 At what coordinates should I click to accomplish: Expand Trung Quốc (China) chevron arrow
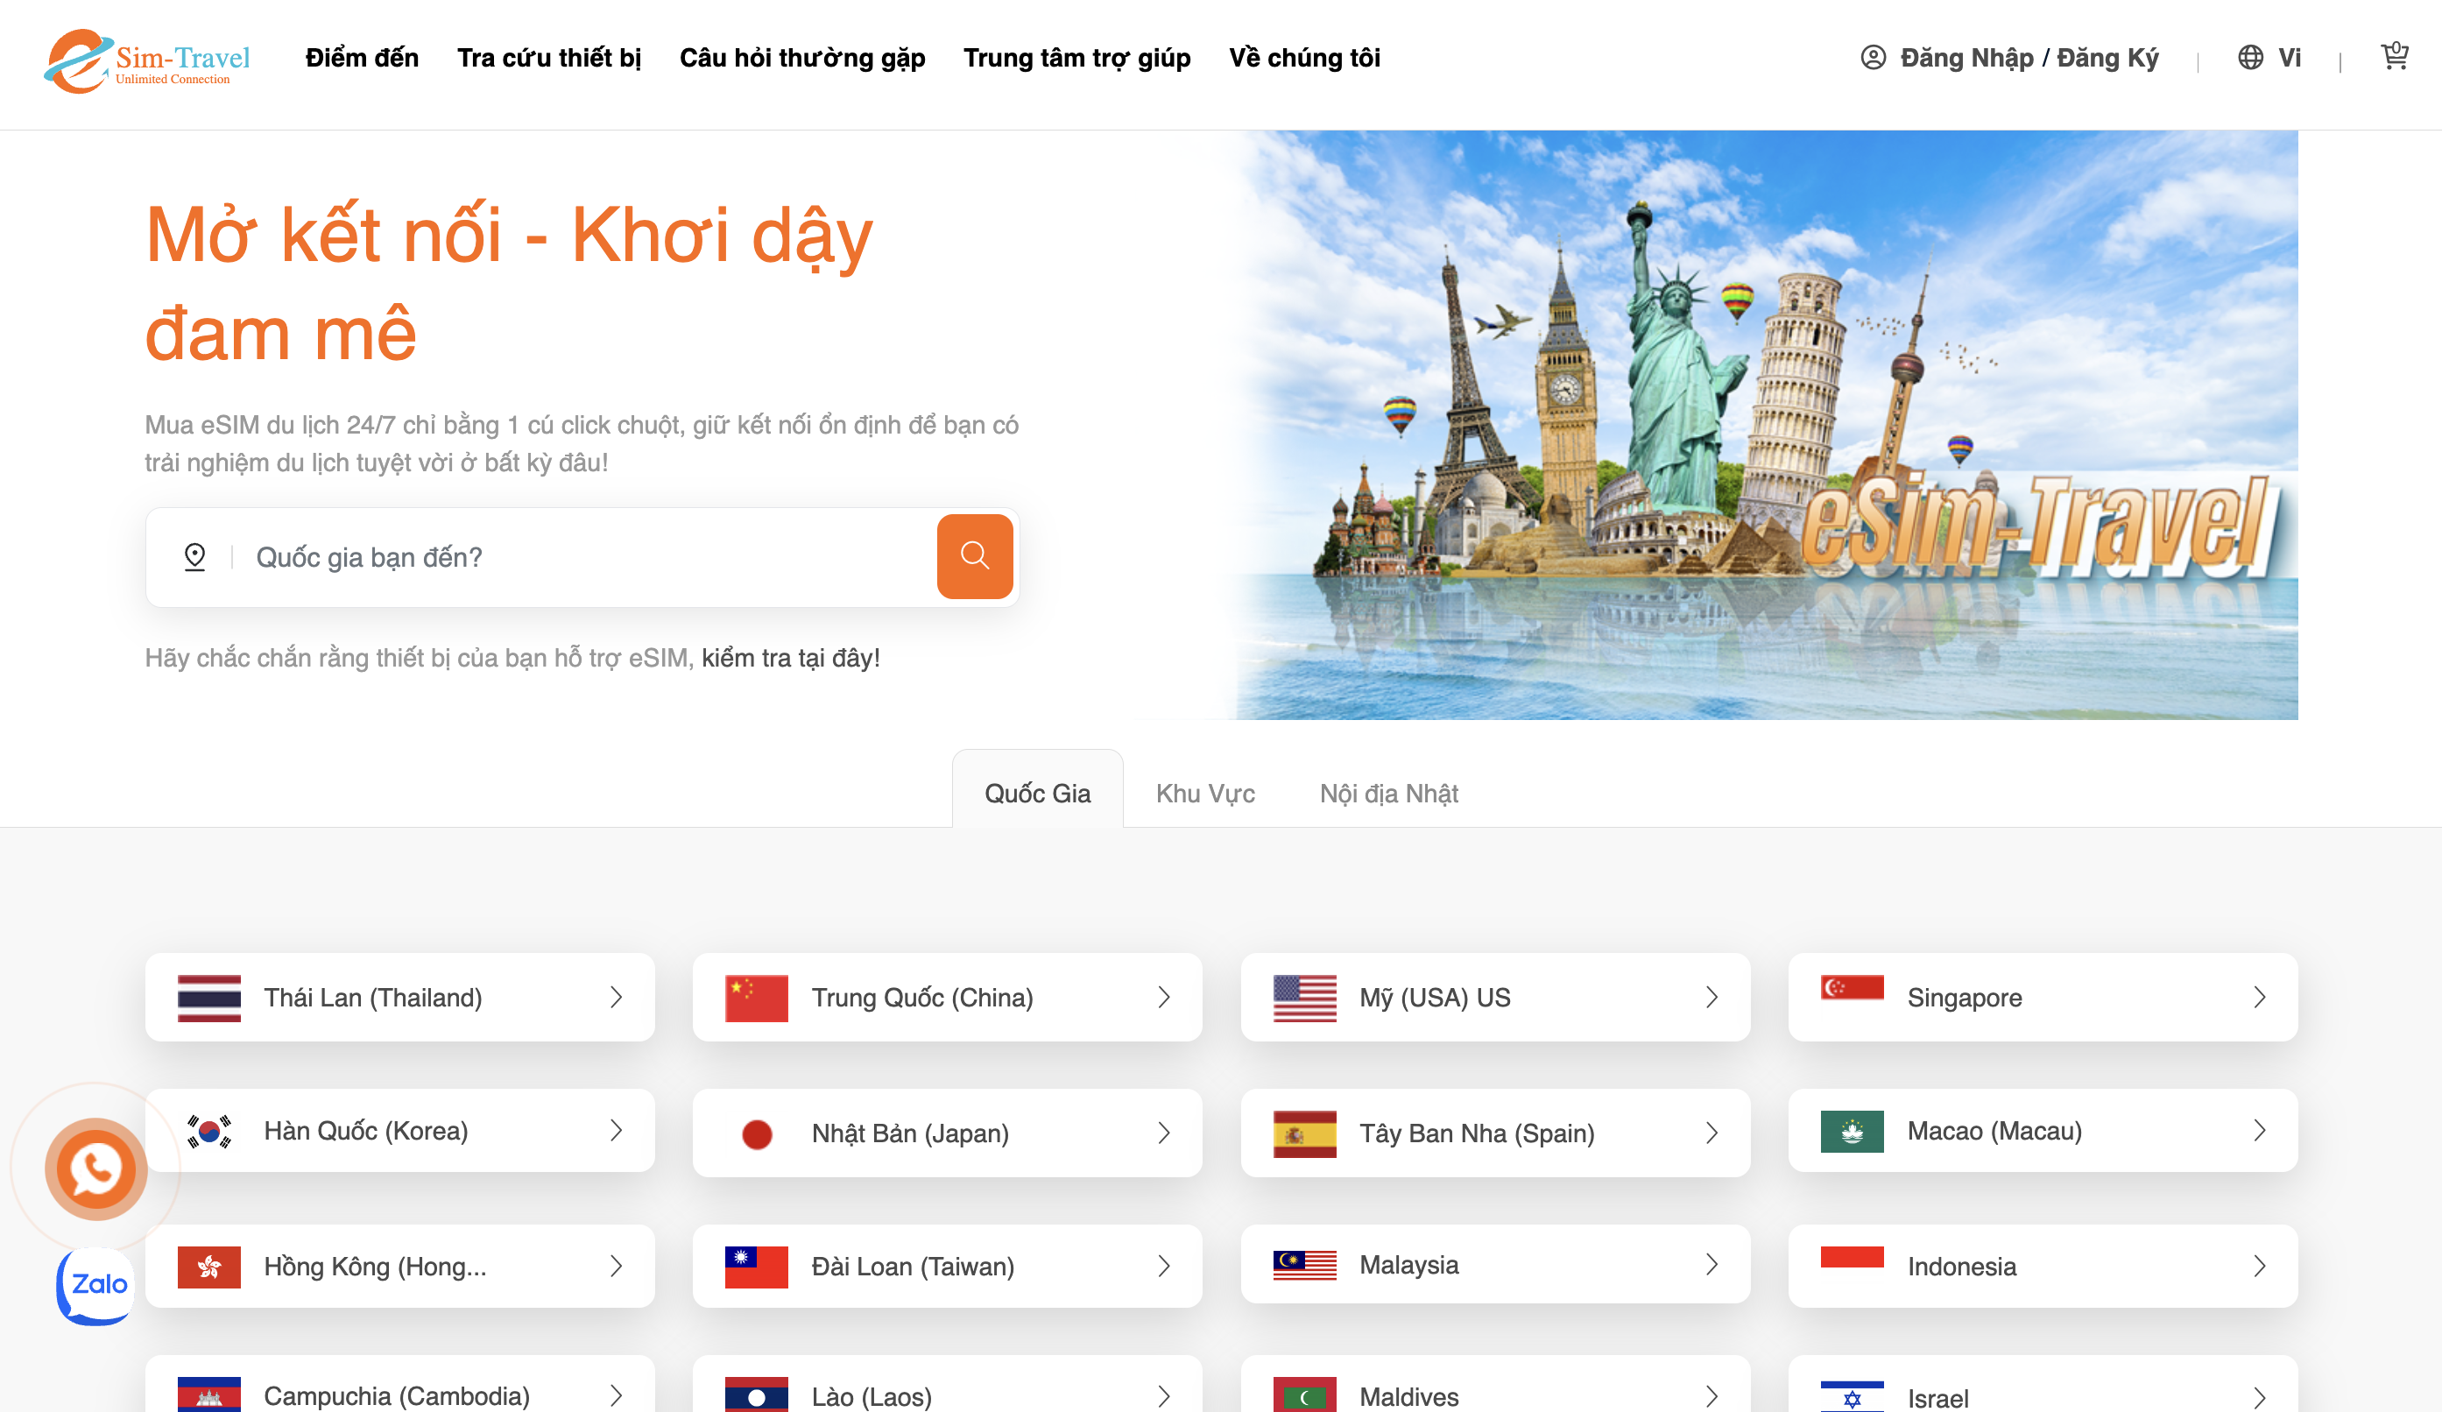click(1164, 997)
